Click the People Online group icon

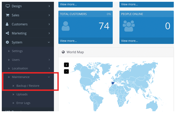point(129,26)
